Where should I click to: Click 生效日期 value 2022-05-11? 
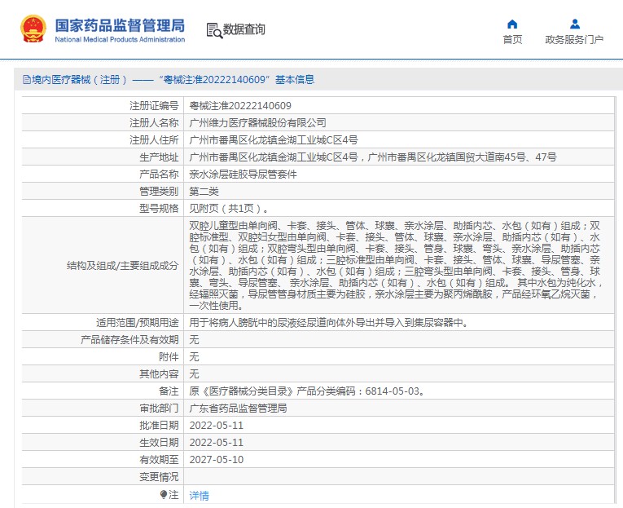(x=216, y=443)
